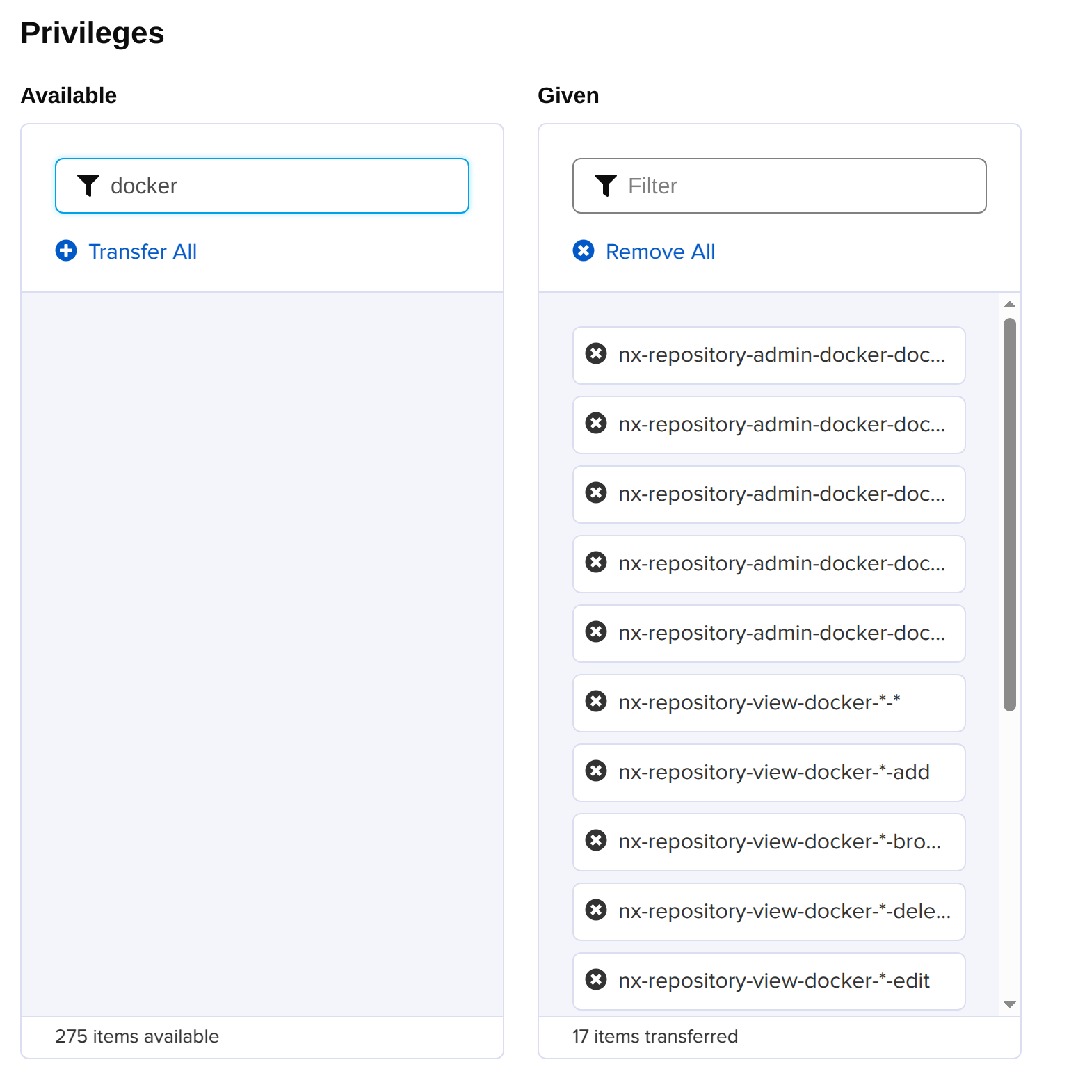The width and height of the screenshot is (1078, 1078).
Task: Click scrollbar up arrow in Given list
Action: tap(1010, 305)
